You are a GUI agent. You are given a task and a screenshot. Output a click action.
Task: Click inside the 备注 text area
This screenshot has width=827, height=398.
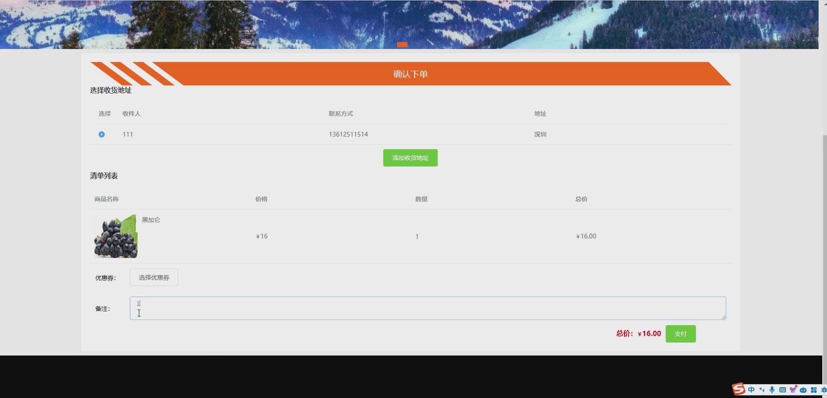pyautogui.click(x=428, y=308)
